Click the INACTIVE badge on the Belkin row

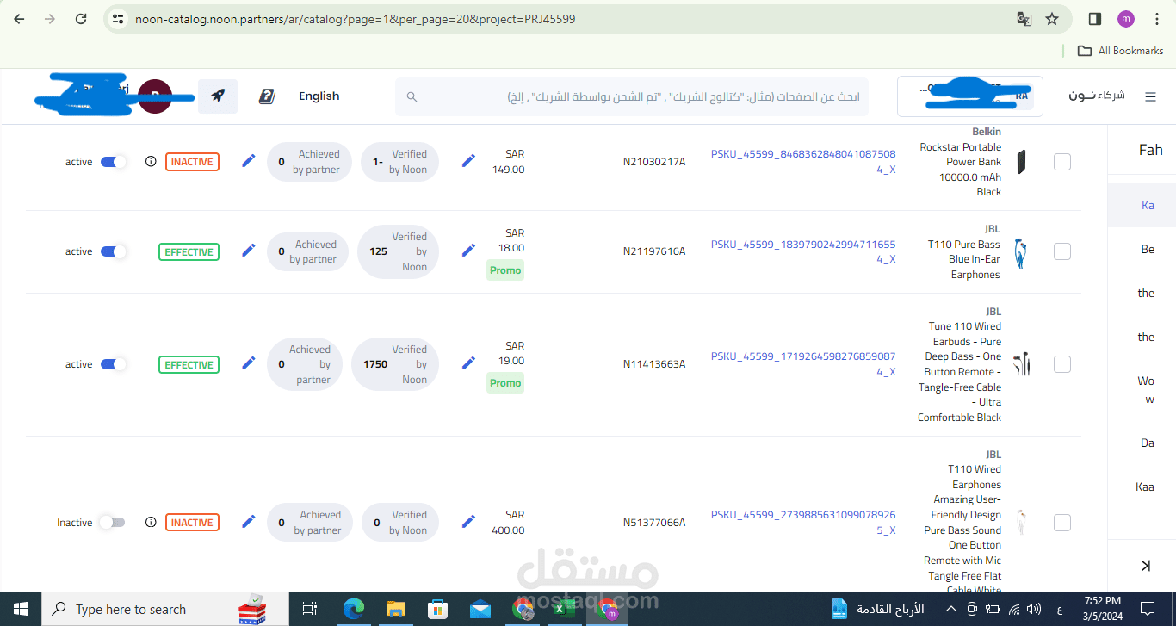coord(192,161)
